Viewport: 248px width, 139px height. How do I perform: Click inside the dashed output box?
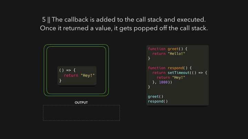pyautogui.click(x=81, y=113)
